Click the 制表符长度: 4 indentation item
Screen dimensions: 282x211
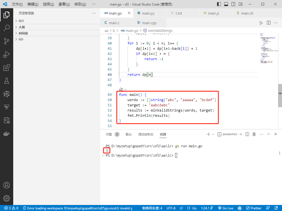152,208
